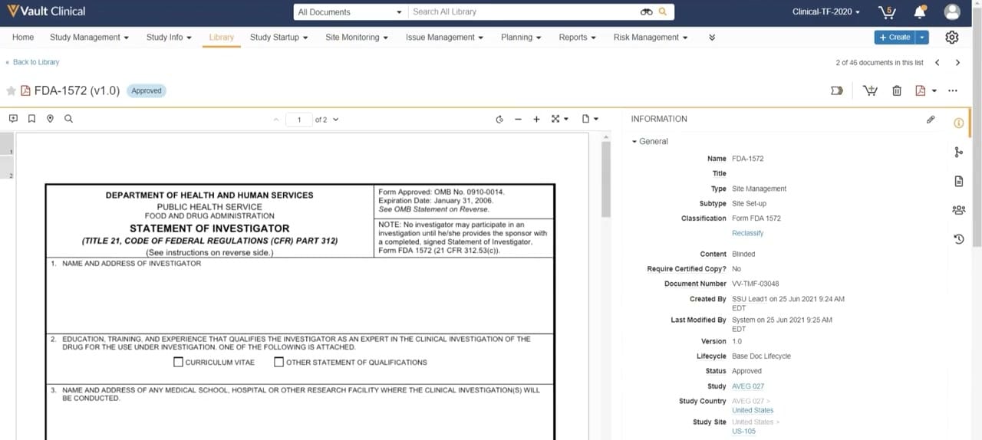Screen dimensions: 982x440
Task: Click the page number input box
Action: click(298, 120)
